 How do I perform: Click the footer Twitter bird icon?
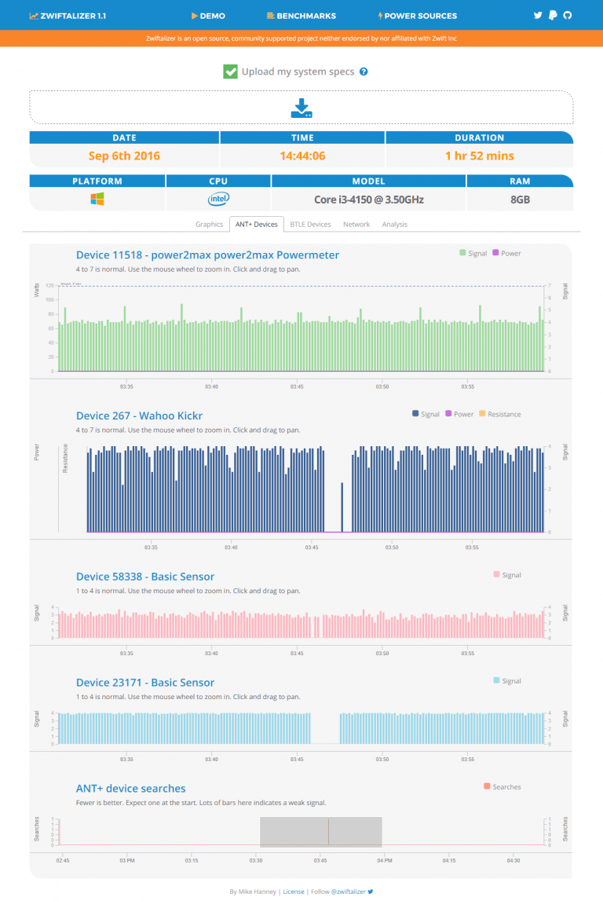[x=371, y=892]
